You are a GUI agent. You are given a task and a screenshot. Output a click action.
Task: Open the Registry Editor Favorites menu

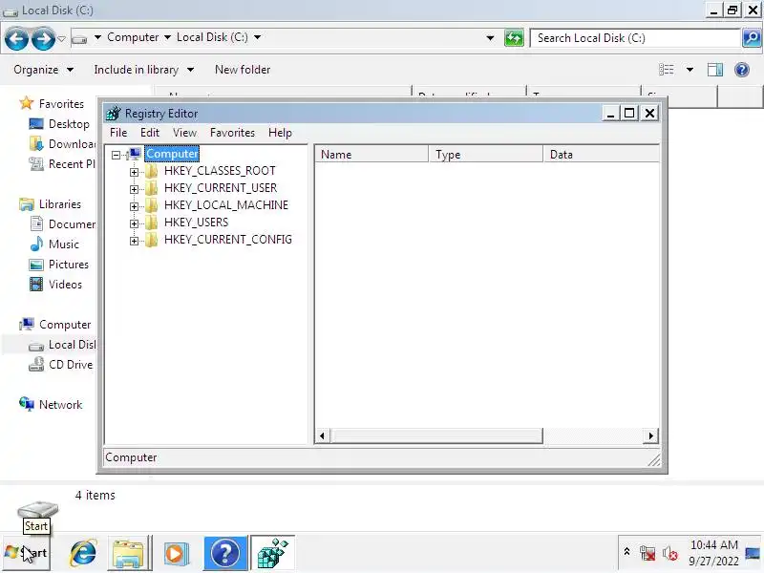pyautogui.click(x=232, y=133)
